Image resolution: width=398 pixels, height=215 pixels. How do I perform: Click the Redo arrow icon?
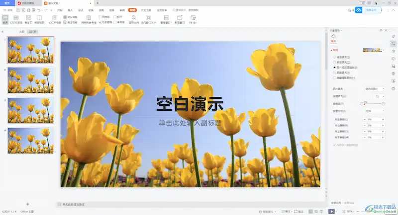click(x=46, y=10)
